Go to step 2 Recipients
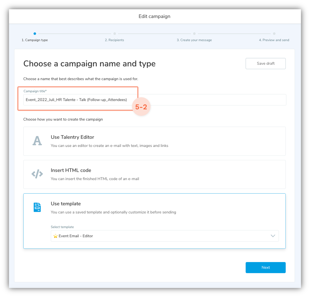 114,40
